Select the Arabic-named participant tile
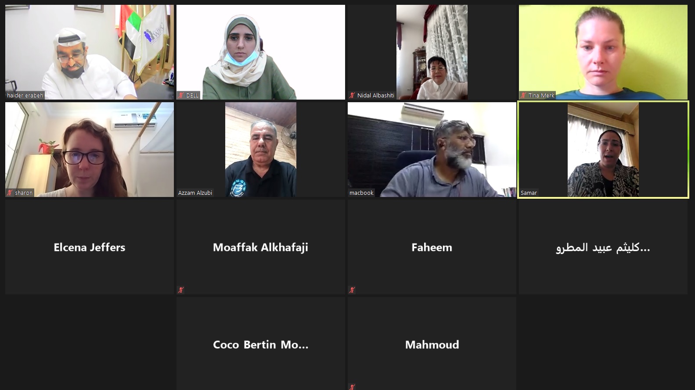Viewport: 695px width, 390px height. (603, 247)
